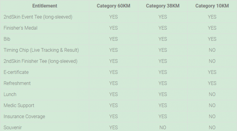Select the Insurance Coverage row label
This screenshot has height=131, width=237.
point(24,116)
